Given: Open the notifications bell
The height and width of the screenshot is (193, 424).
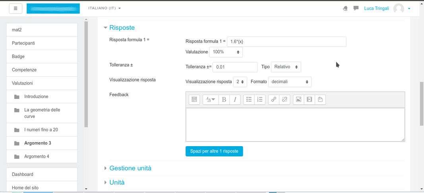Looking at the screenshot, I should pos(345,8).
